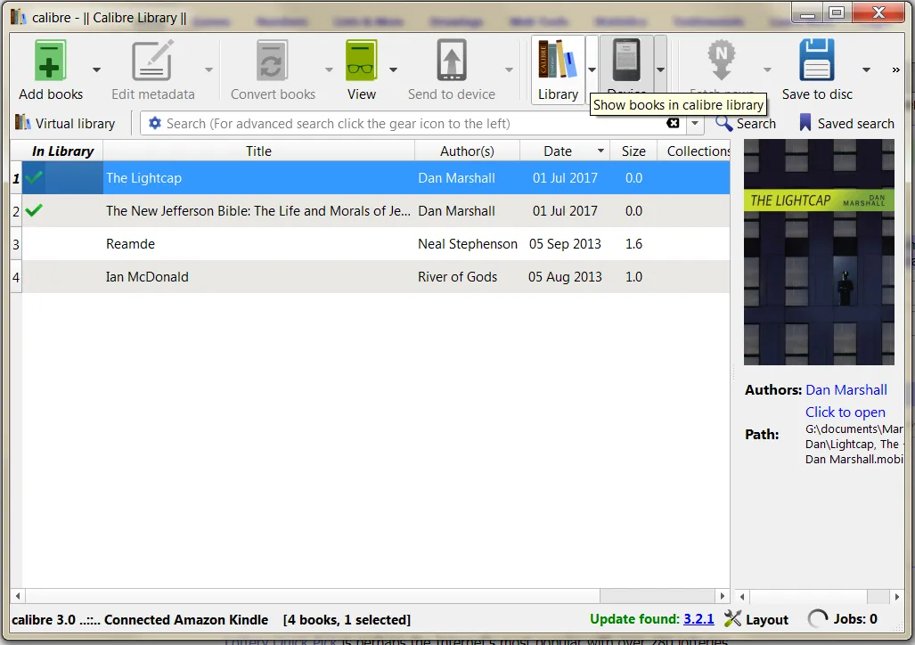Click the Save to disc floppy icon
The width and height of the screenshot is (915, 645).
pos(816,60)
